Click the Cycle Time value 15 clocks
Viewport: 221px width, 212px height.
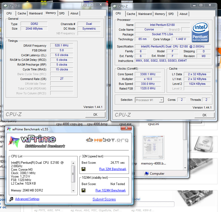[62, 69]
